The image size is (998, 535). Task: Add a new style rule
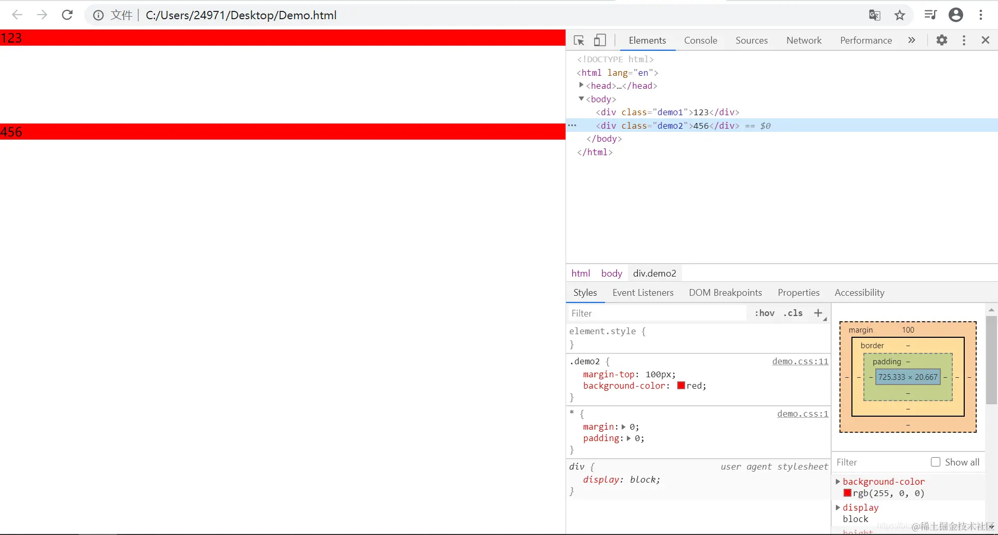tap(818, 313)
